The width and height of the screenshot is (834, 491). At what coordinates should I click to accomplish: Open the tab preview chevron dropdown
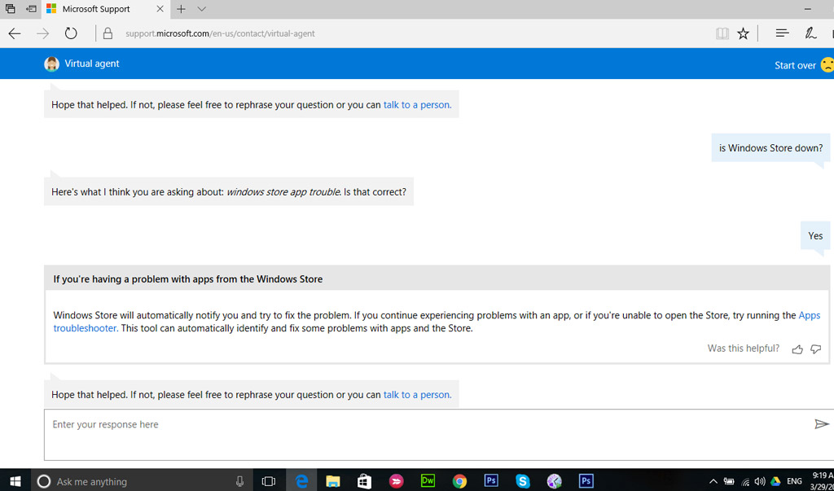[x=202, y=9]
